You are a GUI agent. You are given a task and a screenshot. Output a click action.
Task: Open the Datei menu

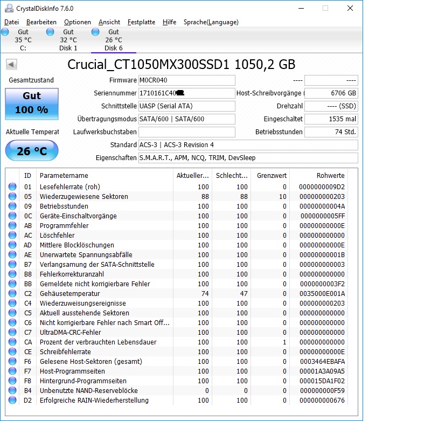click(x=12, y=22)
